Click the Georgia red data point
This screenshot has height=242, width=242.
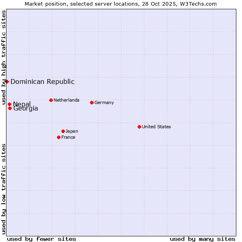pos(10,108)
